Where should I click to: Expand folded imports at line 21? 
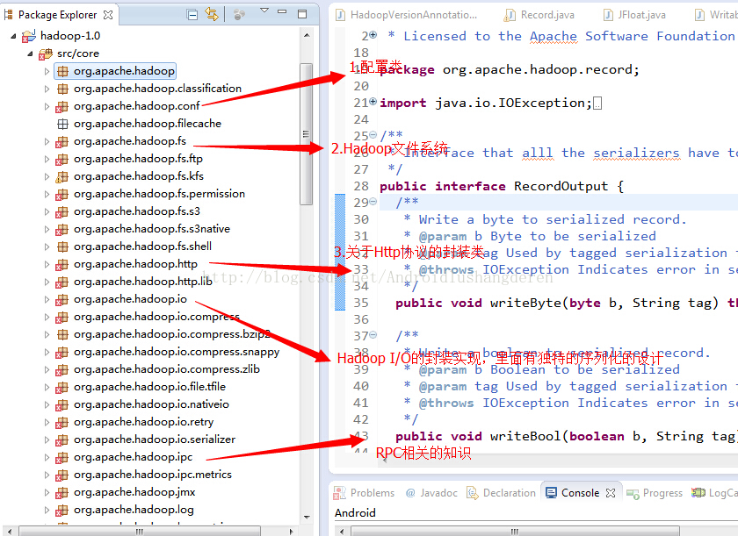tap(373, 101)
